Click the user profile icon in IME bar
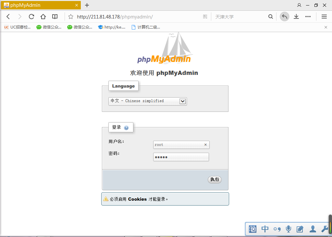 (x=313, y=229)
